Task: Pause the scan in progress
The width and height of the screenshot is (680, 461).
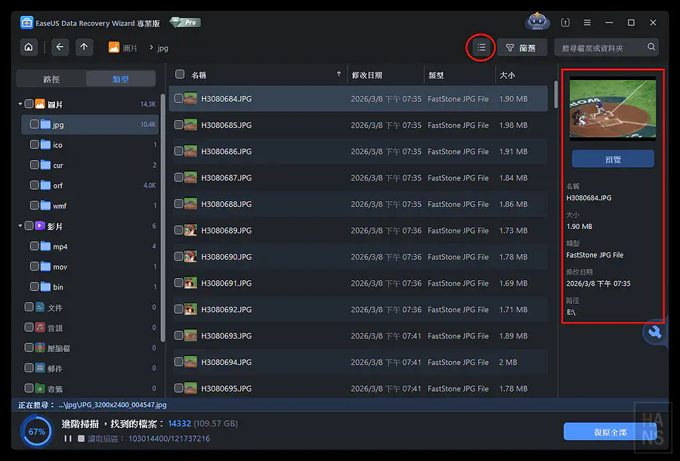Action: pyautogui.click(x=68, y=438)
